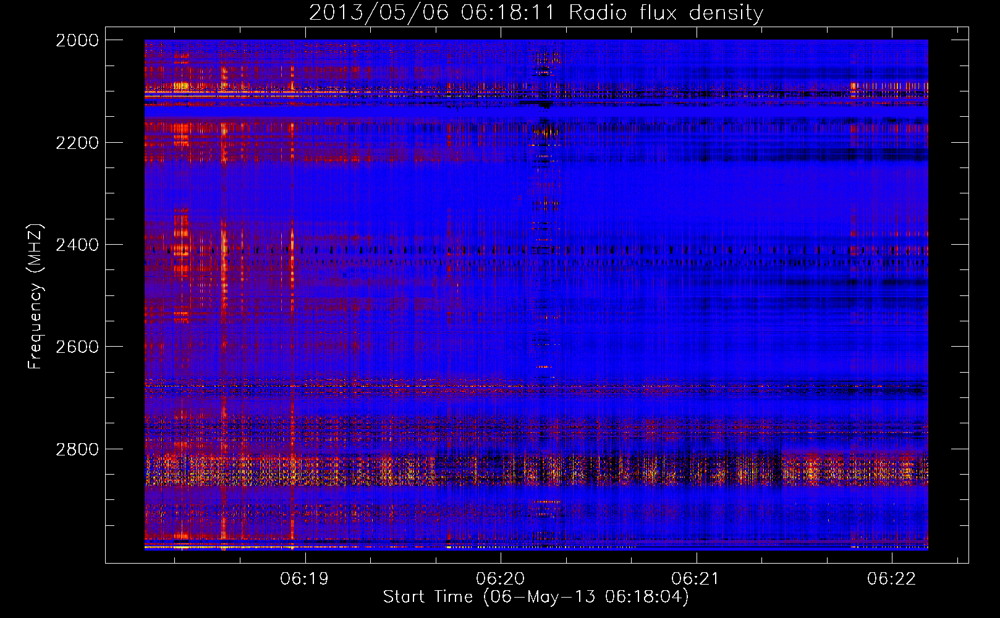Select the 2400 frequency axis label
The width and height of the screenshot is (1000, 618).
(77, 245)
